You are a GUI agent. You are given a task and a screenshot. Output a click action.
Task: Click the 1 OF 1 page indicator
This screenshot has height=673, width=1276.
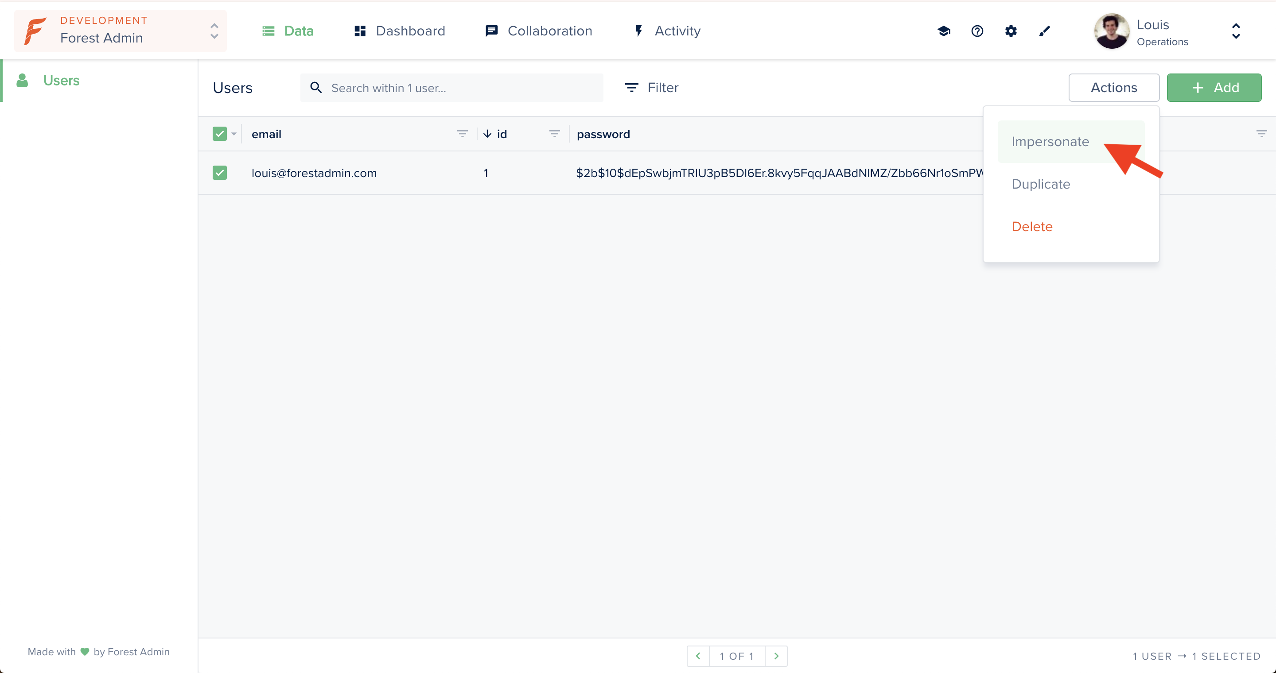pos(737,656)
